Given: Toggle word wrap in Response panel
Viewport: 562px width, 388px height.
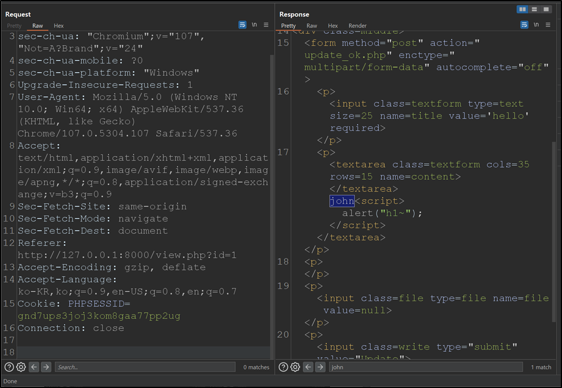Looking at the screenshot, I should [524, 24].
